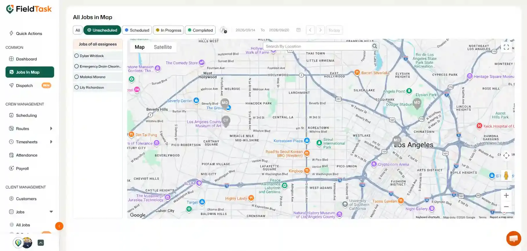The width and height of the screenshot is (527, 251).
Task: Click the Attendance calendar icon
Action: (11, 155)
